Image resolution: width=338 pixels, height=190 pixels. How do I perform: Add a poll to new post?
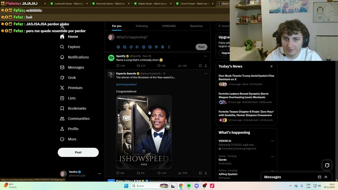(137, 47)
